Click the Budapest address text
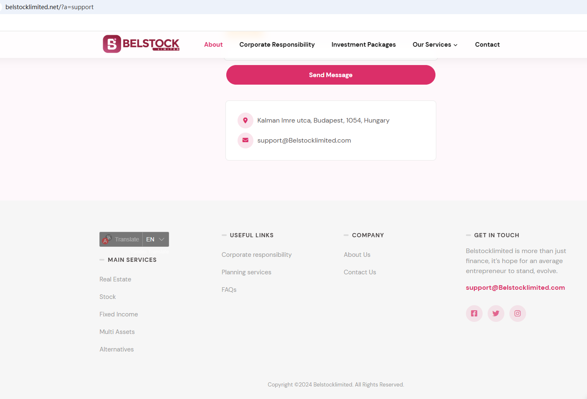 [x=324, y=120]
